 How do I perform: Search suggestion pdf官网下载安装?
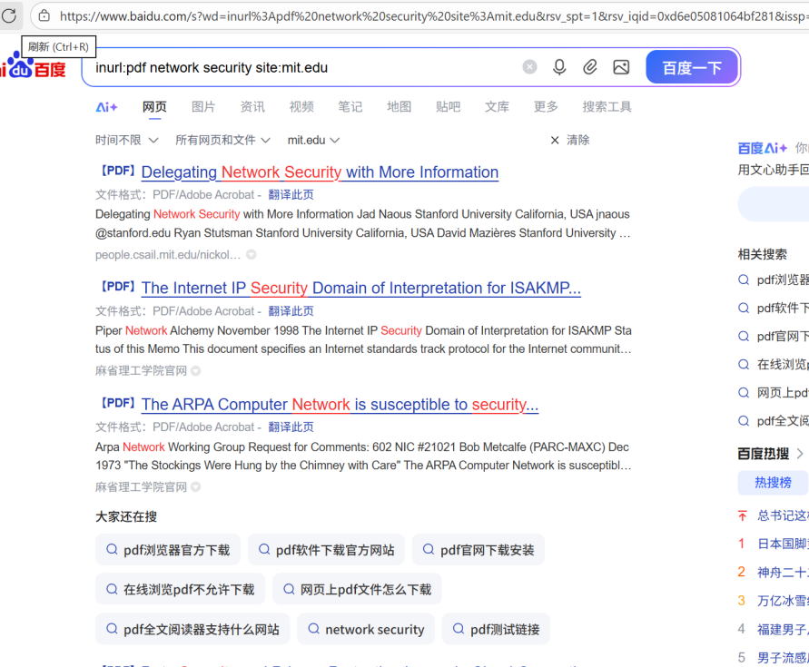tap(478, 550)
